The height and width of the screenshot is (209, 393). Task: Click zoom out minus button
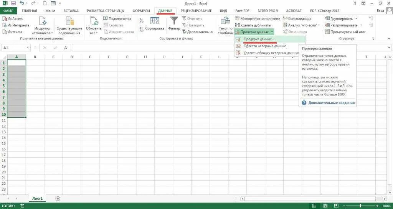tap(345, 206)
